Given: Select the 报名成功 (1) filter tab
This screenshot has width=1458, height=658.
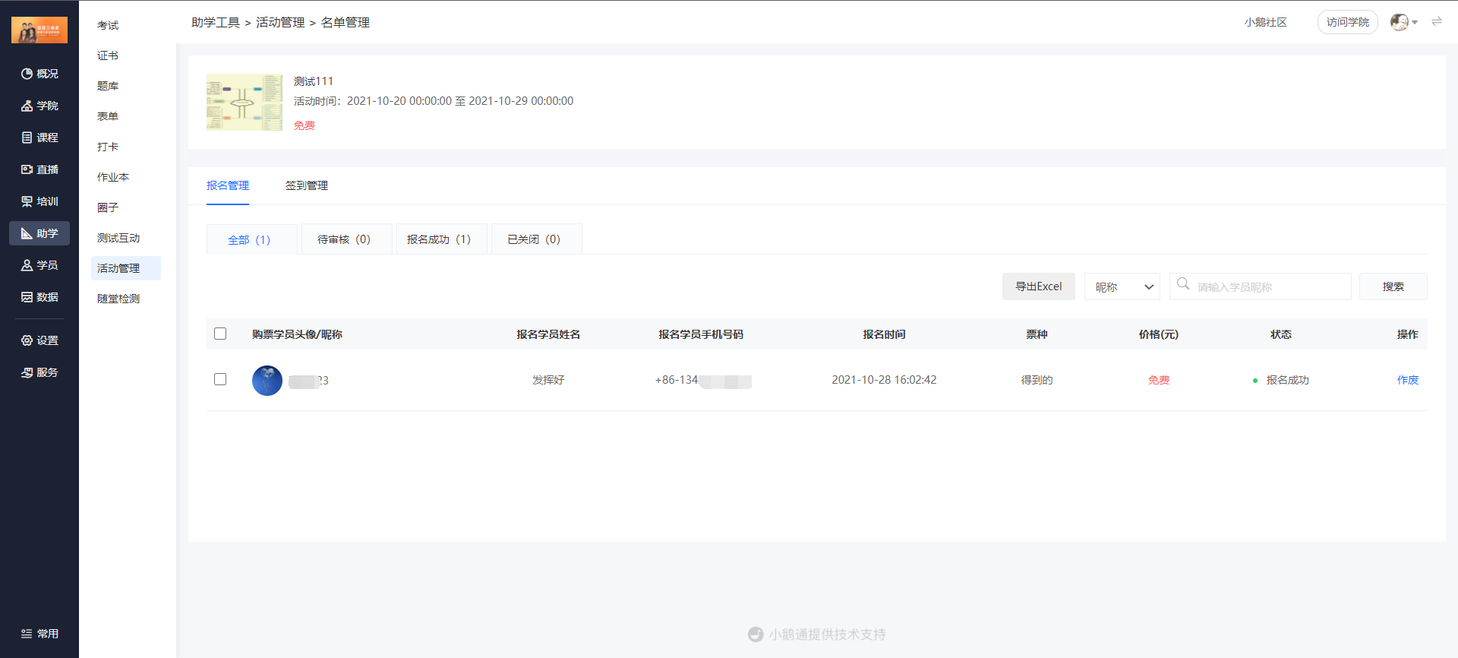Looking at the screenshot, I should pyautogui.click(x=439, y=239).
